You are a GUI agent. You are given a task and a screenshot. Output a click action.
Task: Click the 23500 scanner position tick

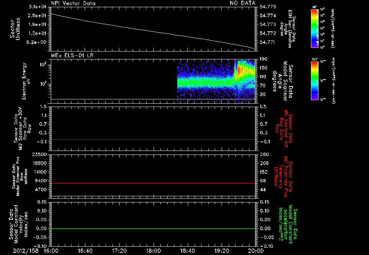point(39,154)
